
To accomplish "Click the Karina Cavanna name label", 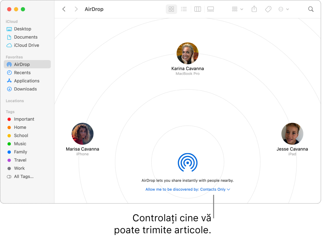I will coord(188,68).
